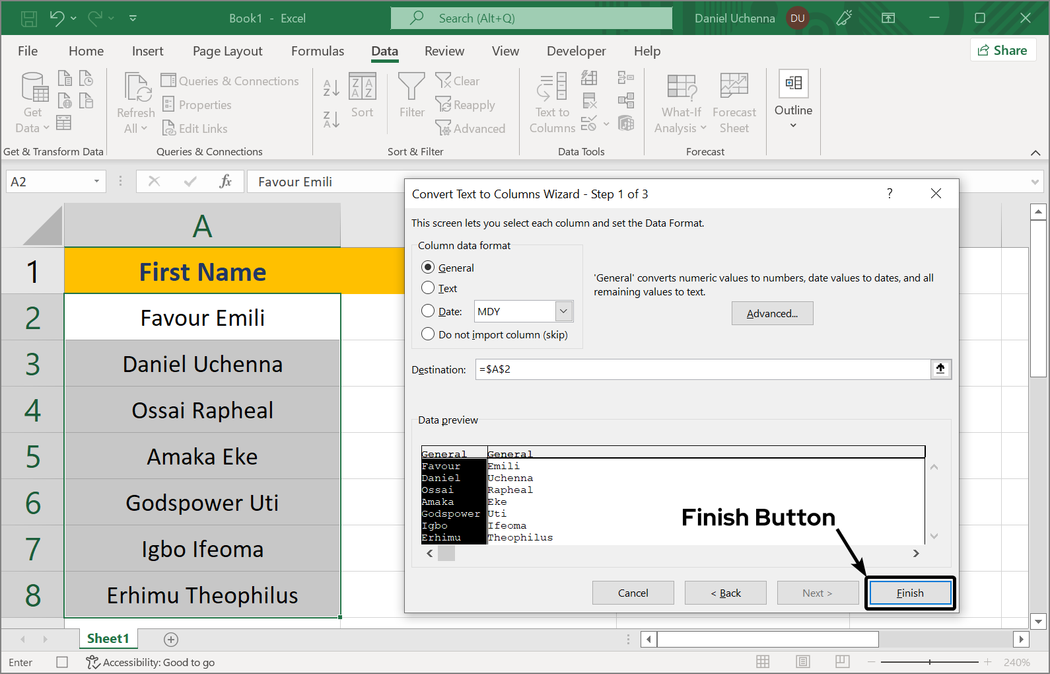Click the Sort A to Z icon

point(331,87)
